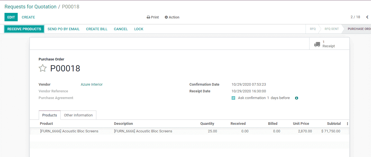Click the P00018 order title

tap(65, 68)
